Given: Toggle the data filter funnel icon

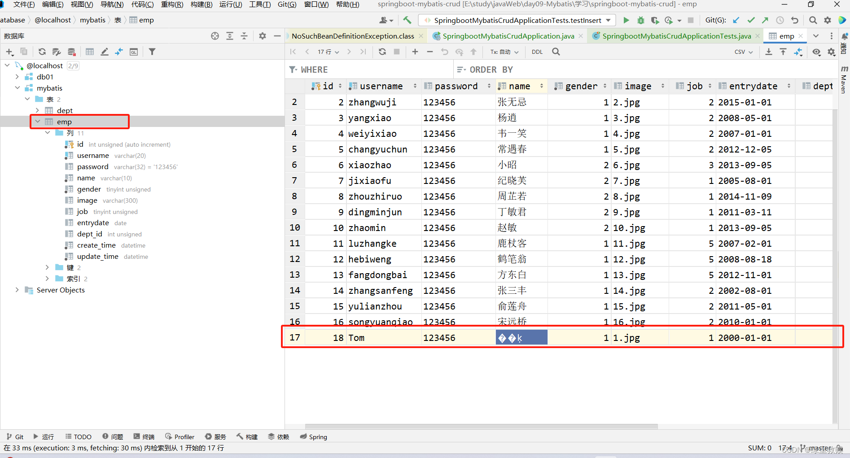Looking at the screenshot, I should pos(152,52).
